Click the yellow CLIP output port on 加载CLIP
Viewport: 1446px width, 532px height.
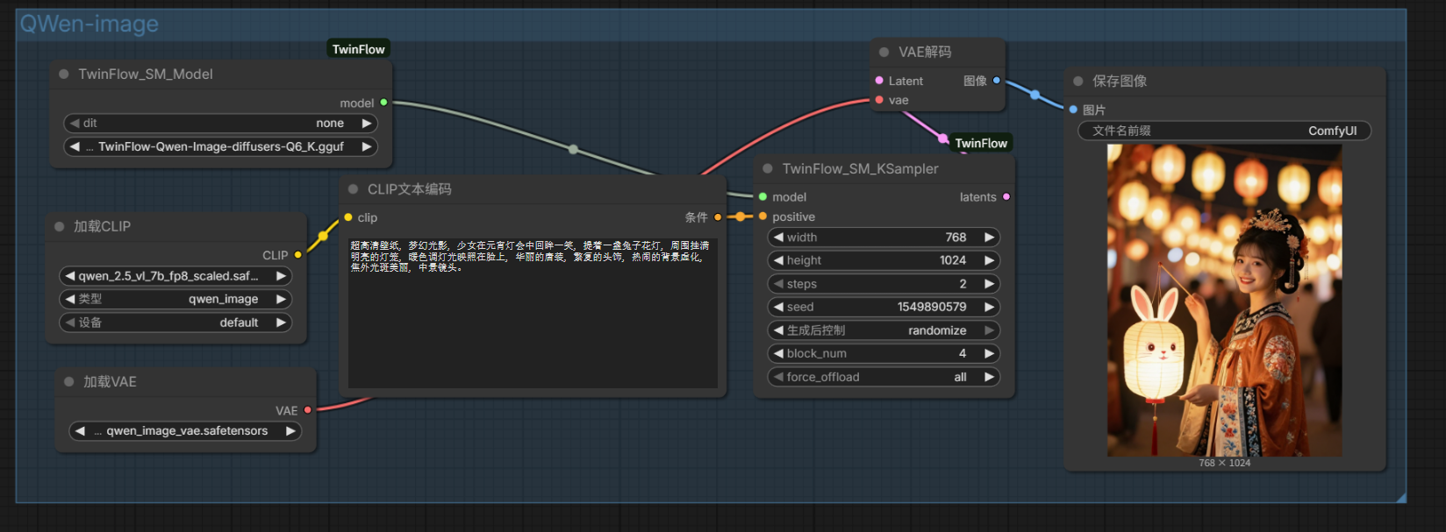[298, 255]
